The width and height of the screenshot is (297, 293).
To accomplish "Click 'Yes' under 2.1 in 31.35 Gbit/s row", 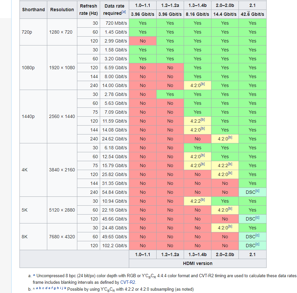I will pos(252,183).
